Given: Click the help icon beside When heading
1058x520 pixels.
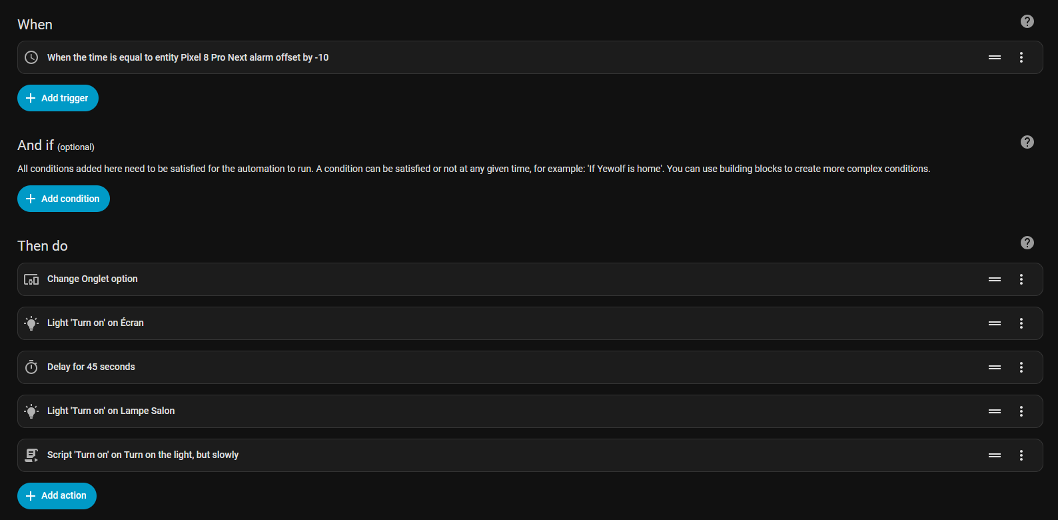Looking at the screenshot, I should coord(1027,21).
